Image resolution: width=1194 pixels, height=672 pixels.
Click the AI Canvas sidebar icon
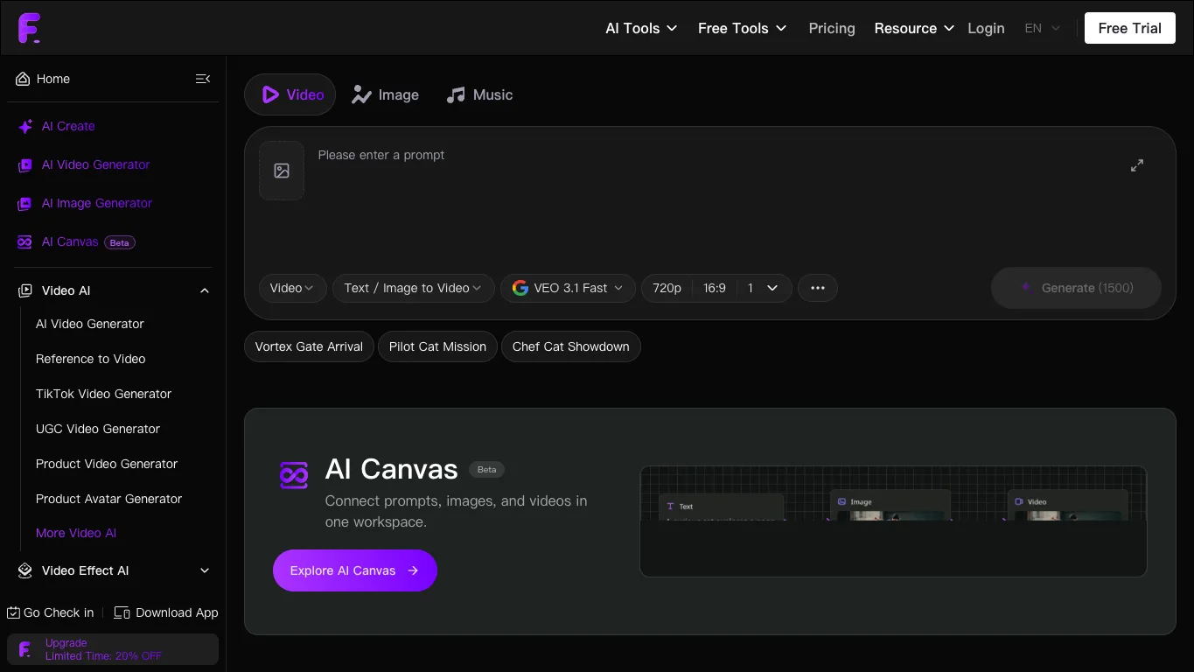(24, 242)
